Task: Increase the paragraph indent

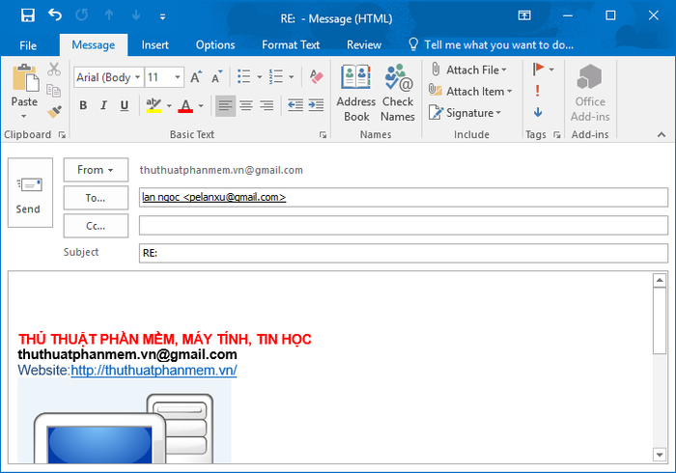Action: [316, 105]
